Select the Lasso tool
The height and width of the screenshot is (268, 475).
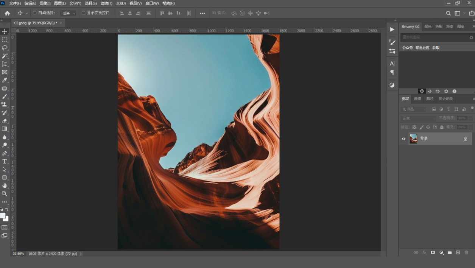pyautogui.click(x=5, y=48)
